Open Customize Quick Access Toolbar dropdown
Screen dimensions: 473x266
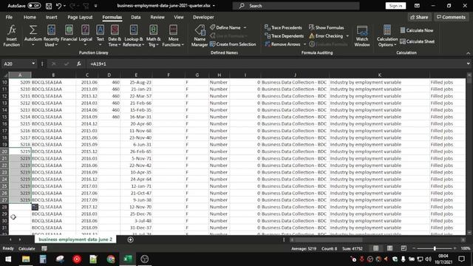pos(96,5)
